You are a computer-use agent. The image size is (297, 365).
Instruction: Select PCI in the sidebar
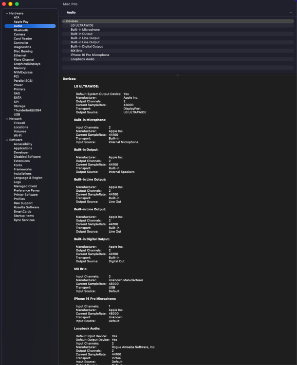coord(16,76)
